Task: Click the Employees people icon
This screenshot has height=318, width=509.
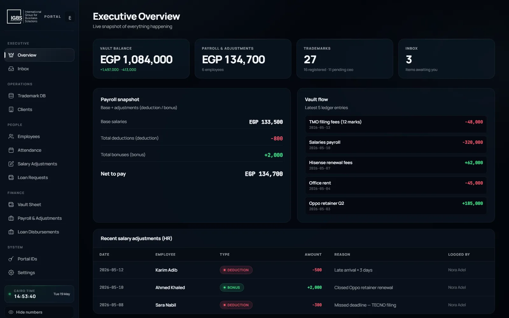Action: point(11,136)
